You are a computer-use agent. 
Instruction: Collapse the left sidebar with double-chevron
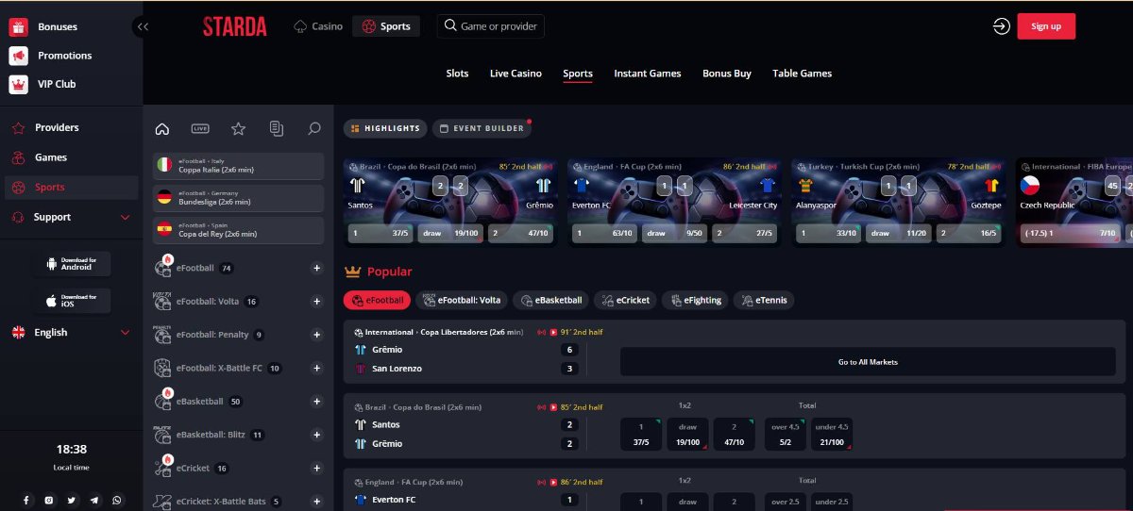coord(143,26)
